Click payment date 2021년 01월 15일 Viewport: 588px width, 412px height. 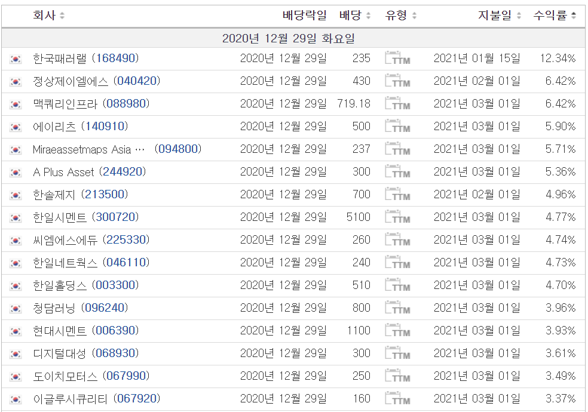(x=477, y=58)
